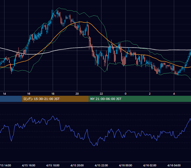191x168 pixels.
Task: Click the 18 hour label on price chart axis
Action: (53, 94)
